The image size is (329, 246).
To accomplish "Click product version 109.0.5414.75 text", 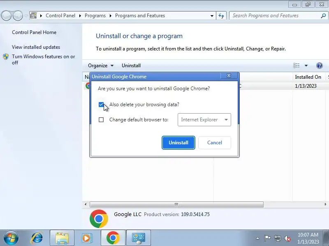I will 195,214.
